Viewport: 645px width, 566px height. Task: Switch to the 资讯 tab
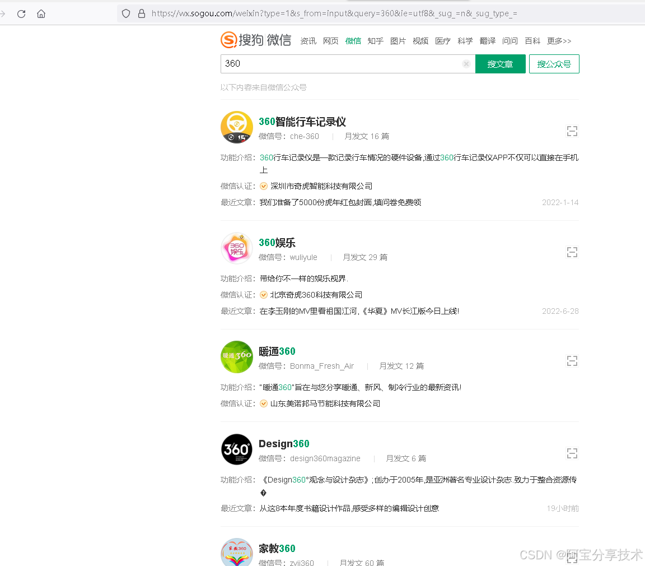(308, 41)
